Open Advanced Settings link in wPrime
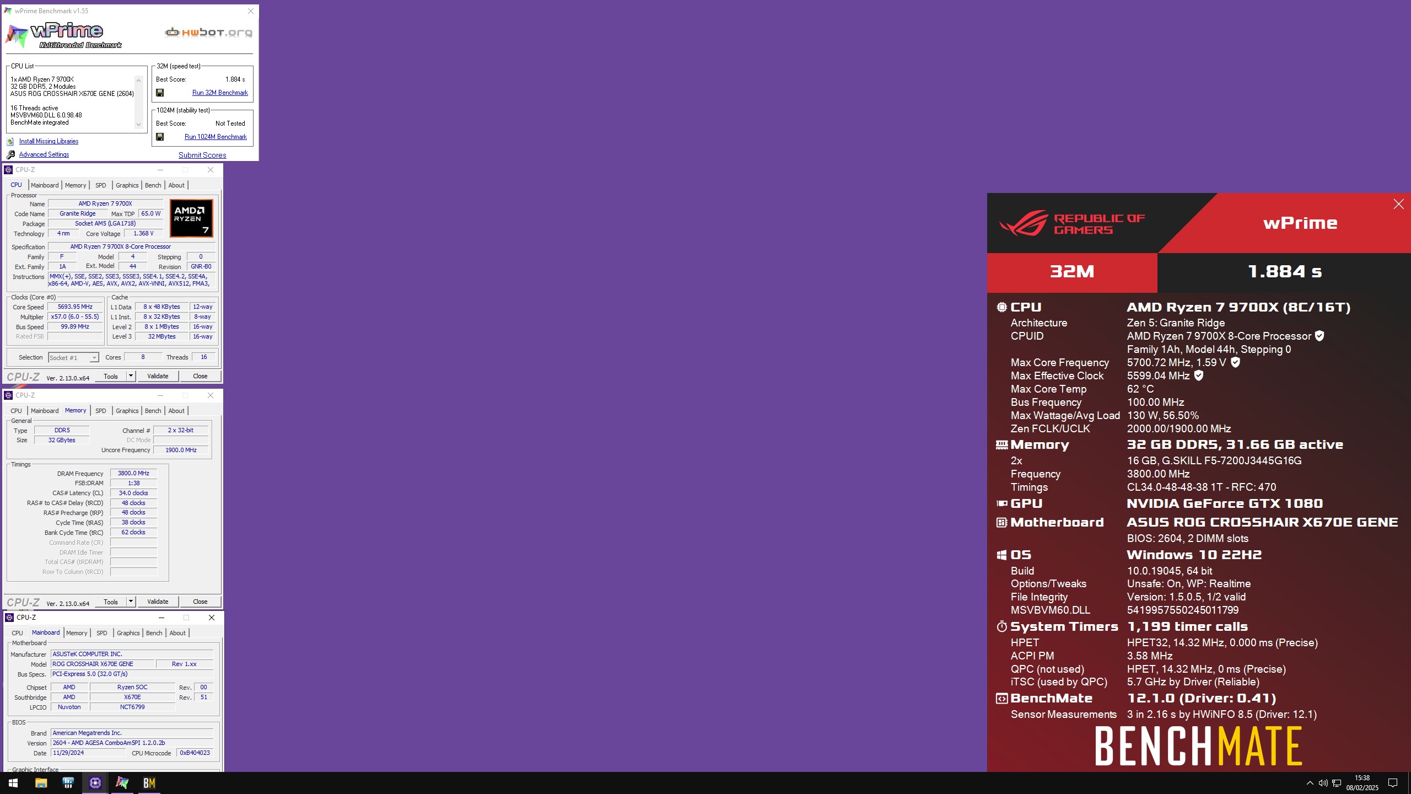The image size is (1411, 794). (44, 154)
